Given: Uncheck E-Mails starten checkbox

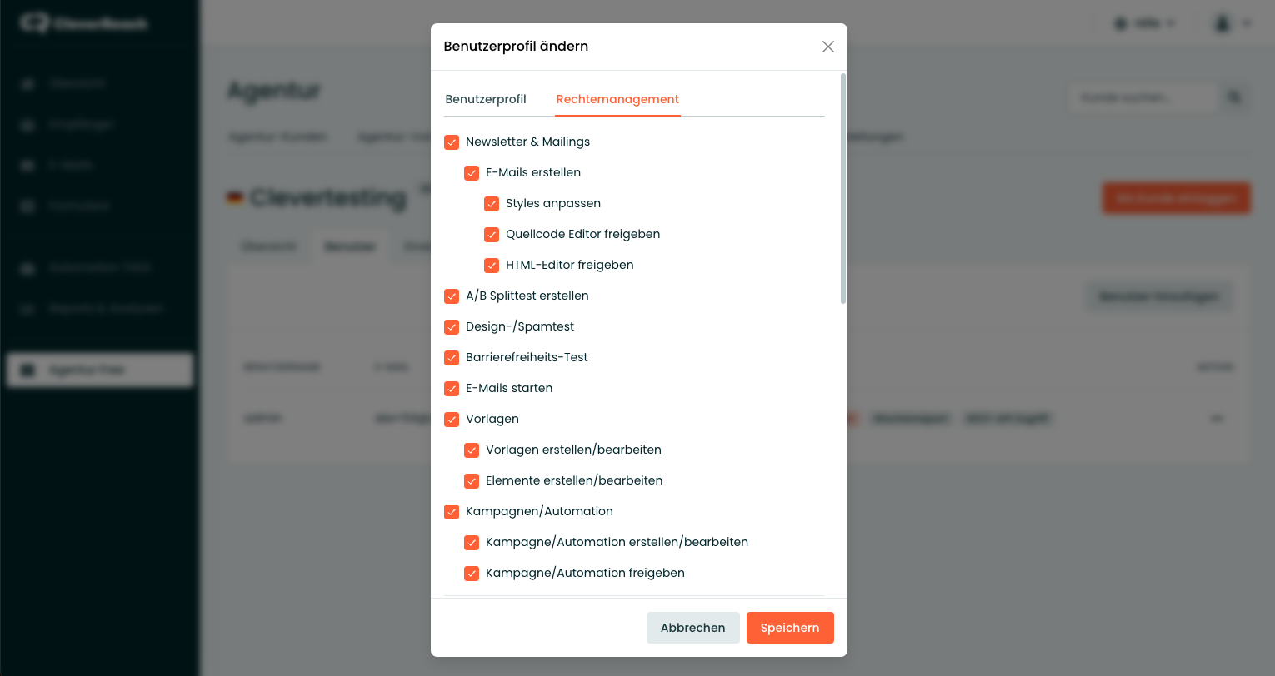Looking at the screenshot, I should click(x=452, y=389).
